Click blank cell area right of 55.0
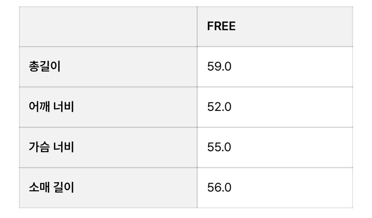This screenshot has width=372, height=218. [294, 147]
